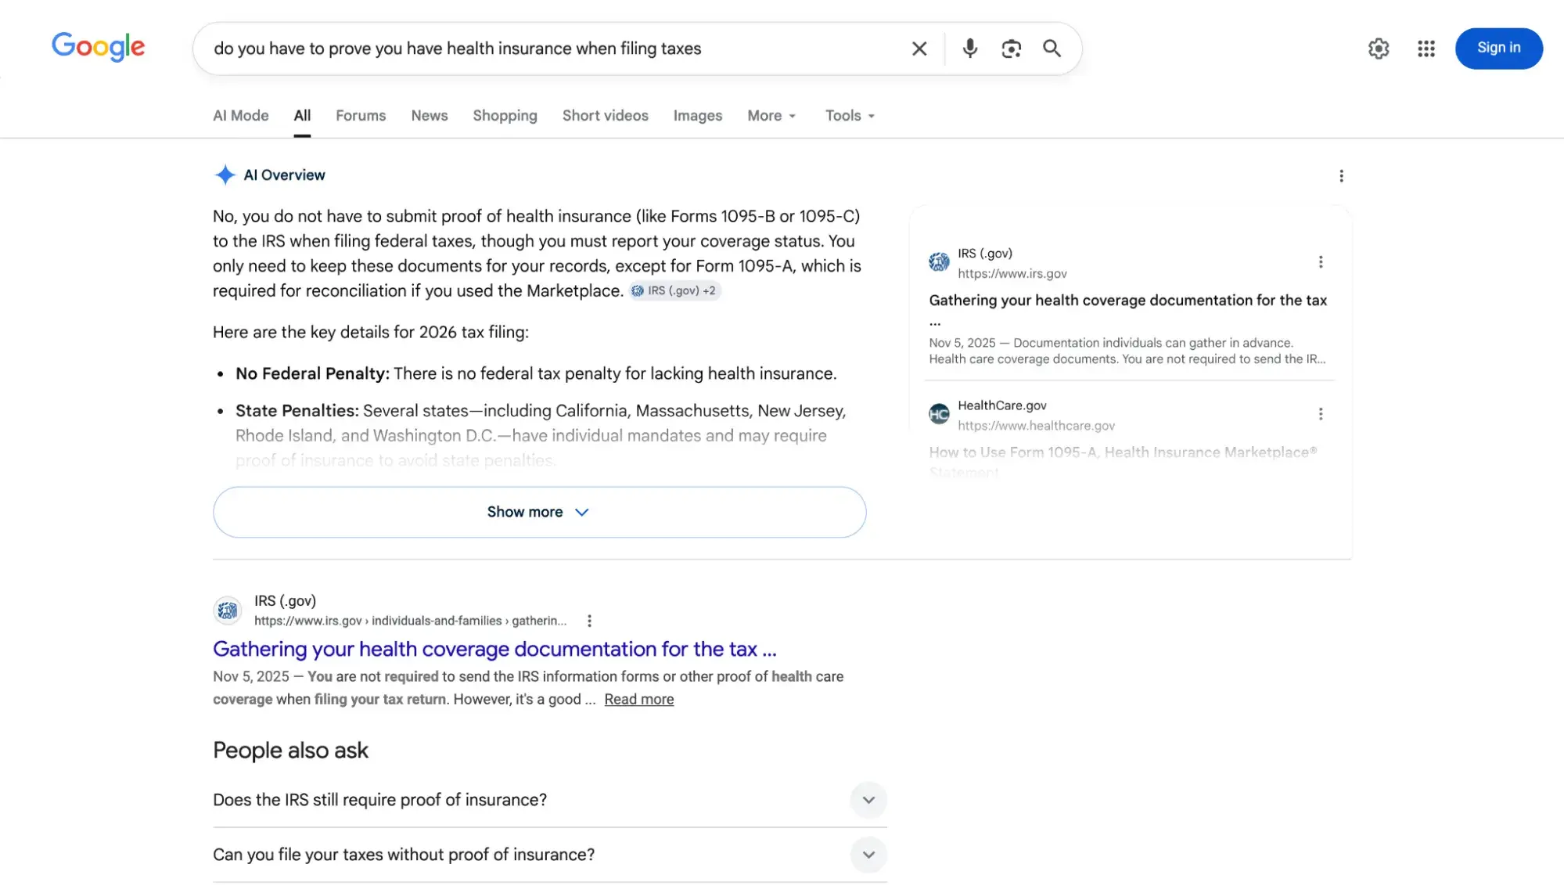
Task: Switch to AI Mode tab
Action: (240, 115)
